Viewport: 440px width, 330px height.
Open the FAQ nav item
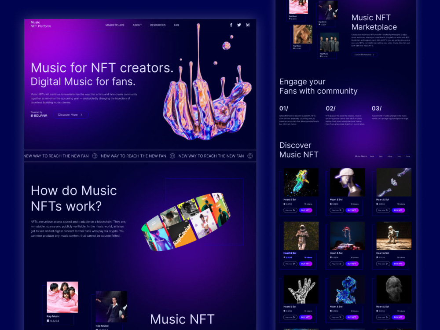176,25
